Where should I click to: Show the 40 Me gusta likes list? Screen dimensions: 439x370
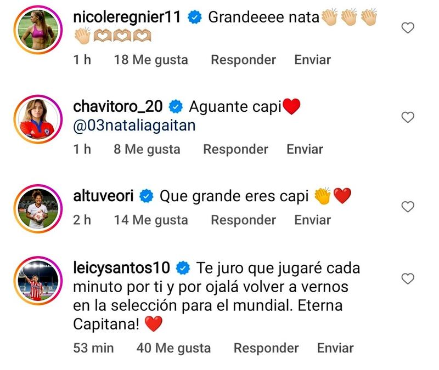pos(173,348)
